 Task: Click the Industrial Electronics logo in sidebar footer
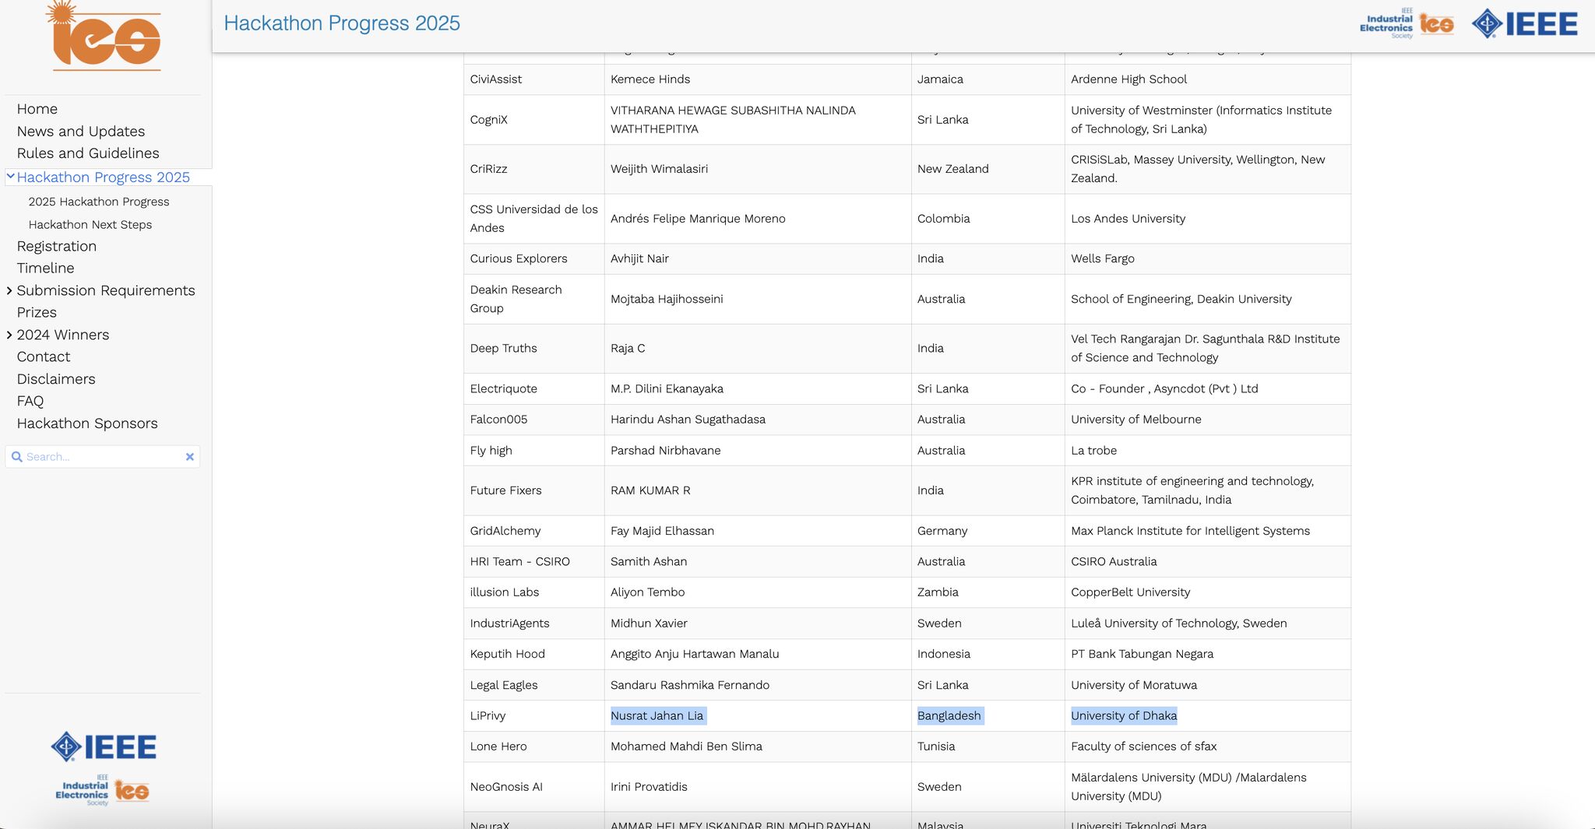[x=102, y=791]
